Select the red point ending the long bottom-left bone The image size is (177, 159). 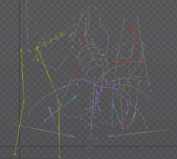pos(11,124)
